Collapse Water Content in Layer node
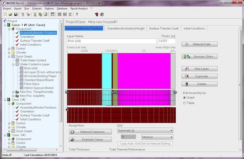244x159 pixels. pos(13,64)
